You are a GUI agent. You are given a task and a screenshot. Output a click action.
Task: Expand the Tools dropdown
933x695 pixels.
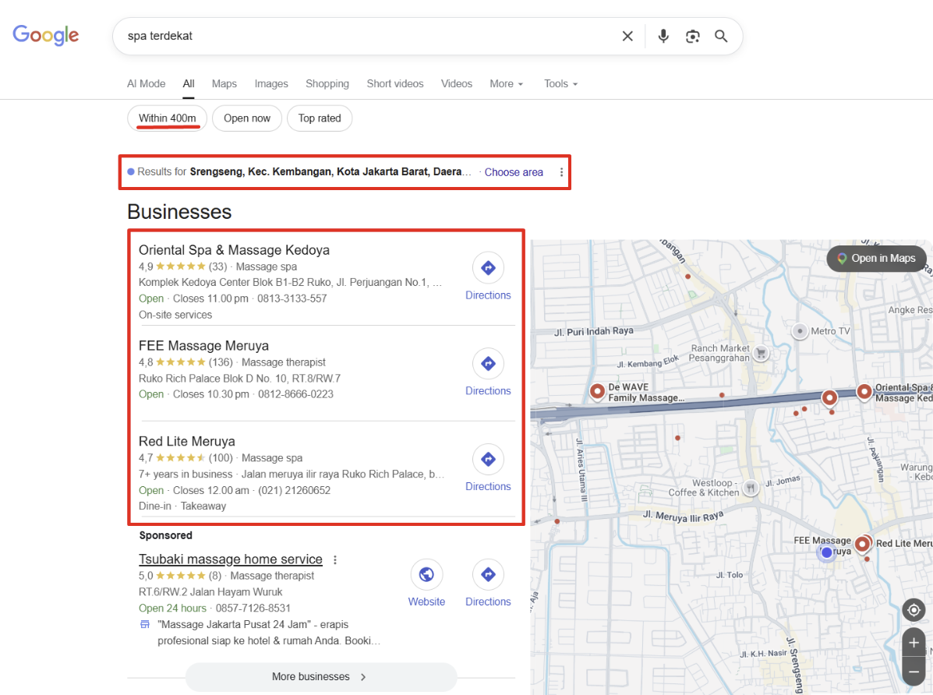[x=561, y=84]
